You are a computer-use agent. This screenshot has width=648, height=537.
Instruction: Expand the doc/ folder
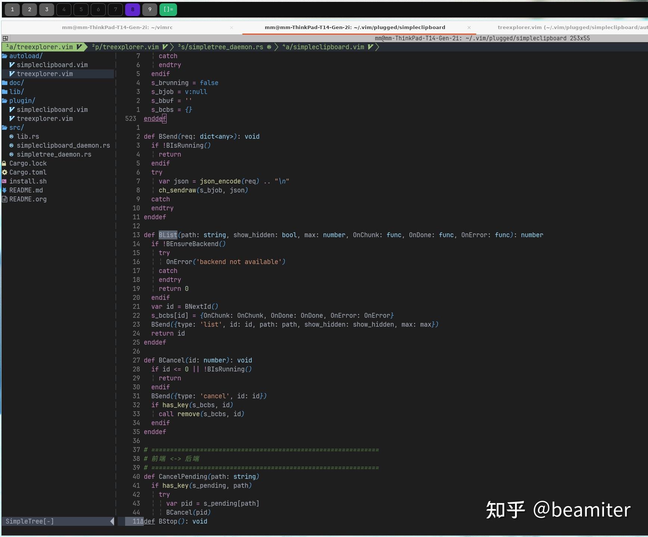[16, 82]
